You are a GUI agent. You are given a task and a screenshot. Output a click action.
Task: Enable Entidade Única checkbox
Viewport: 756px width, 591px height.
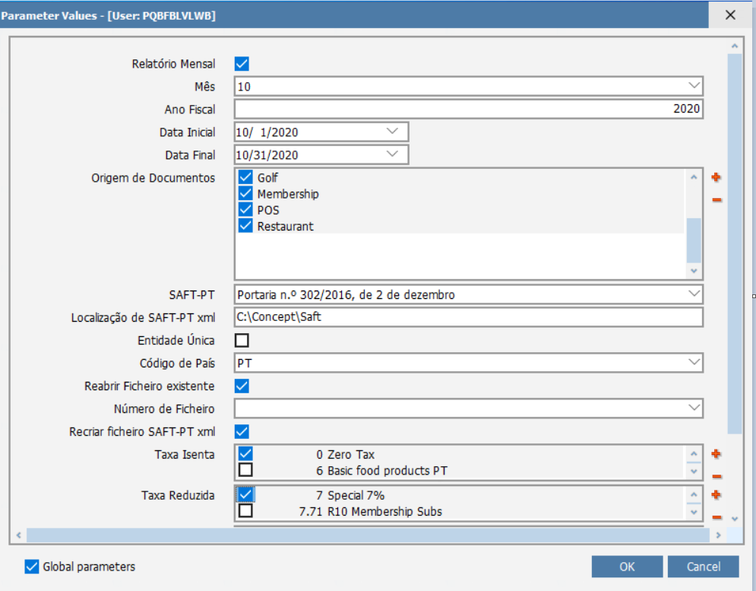point(242,341)
